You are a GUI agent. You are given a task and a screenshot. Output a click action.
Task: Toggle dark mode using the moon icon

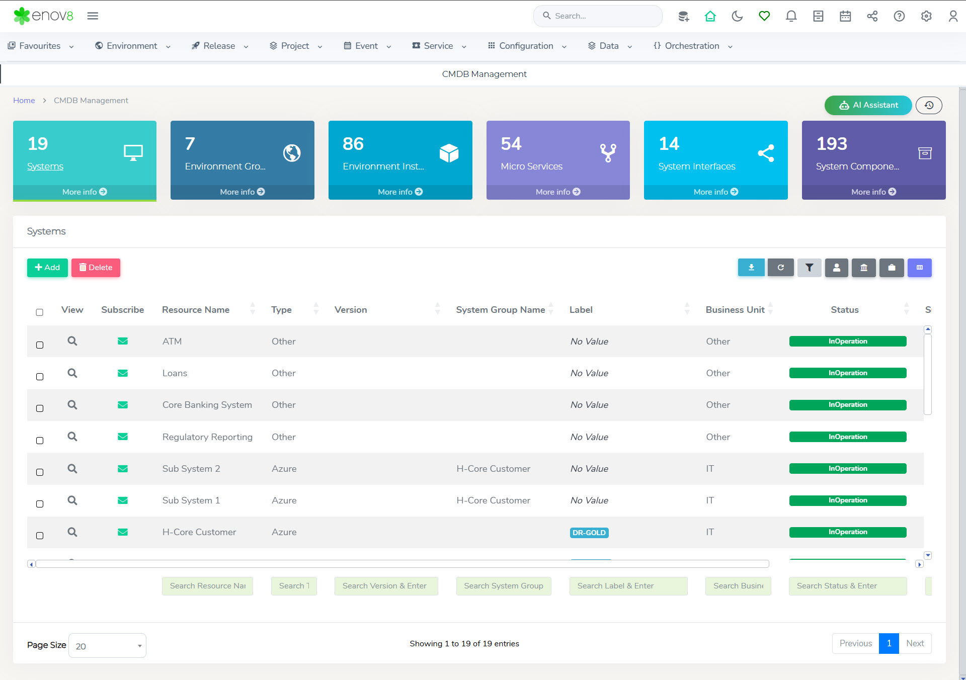pyautogui.click(x=737, y=16)
